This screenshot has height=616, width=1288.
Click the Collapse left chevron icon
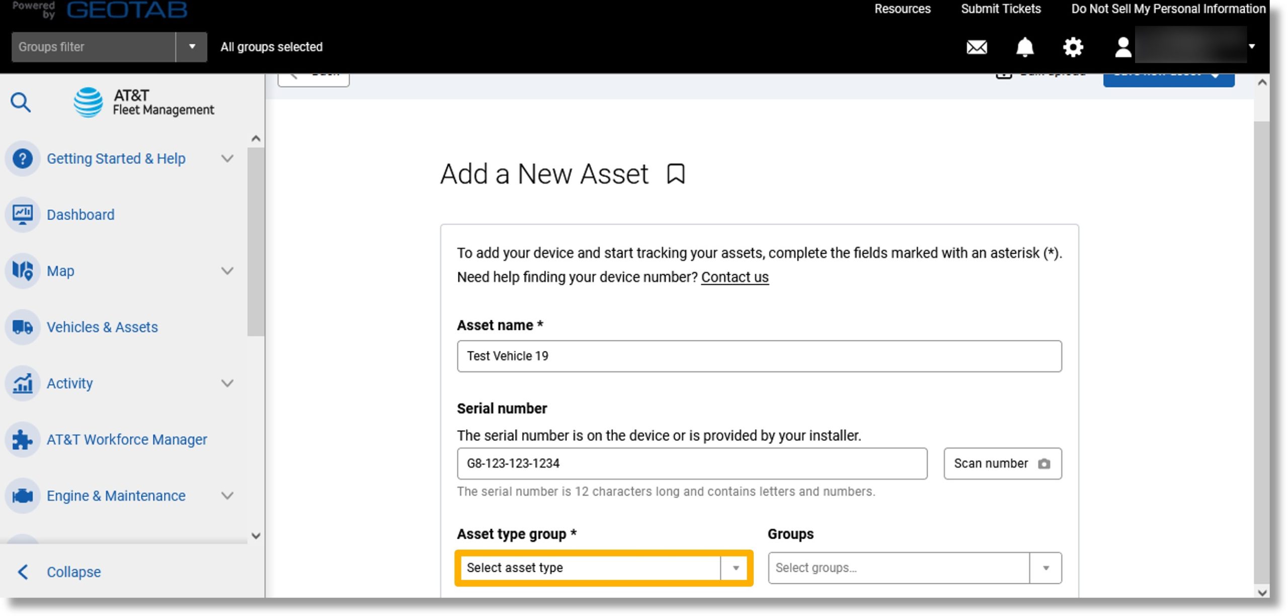tap(23, 572)
